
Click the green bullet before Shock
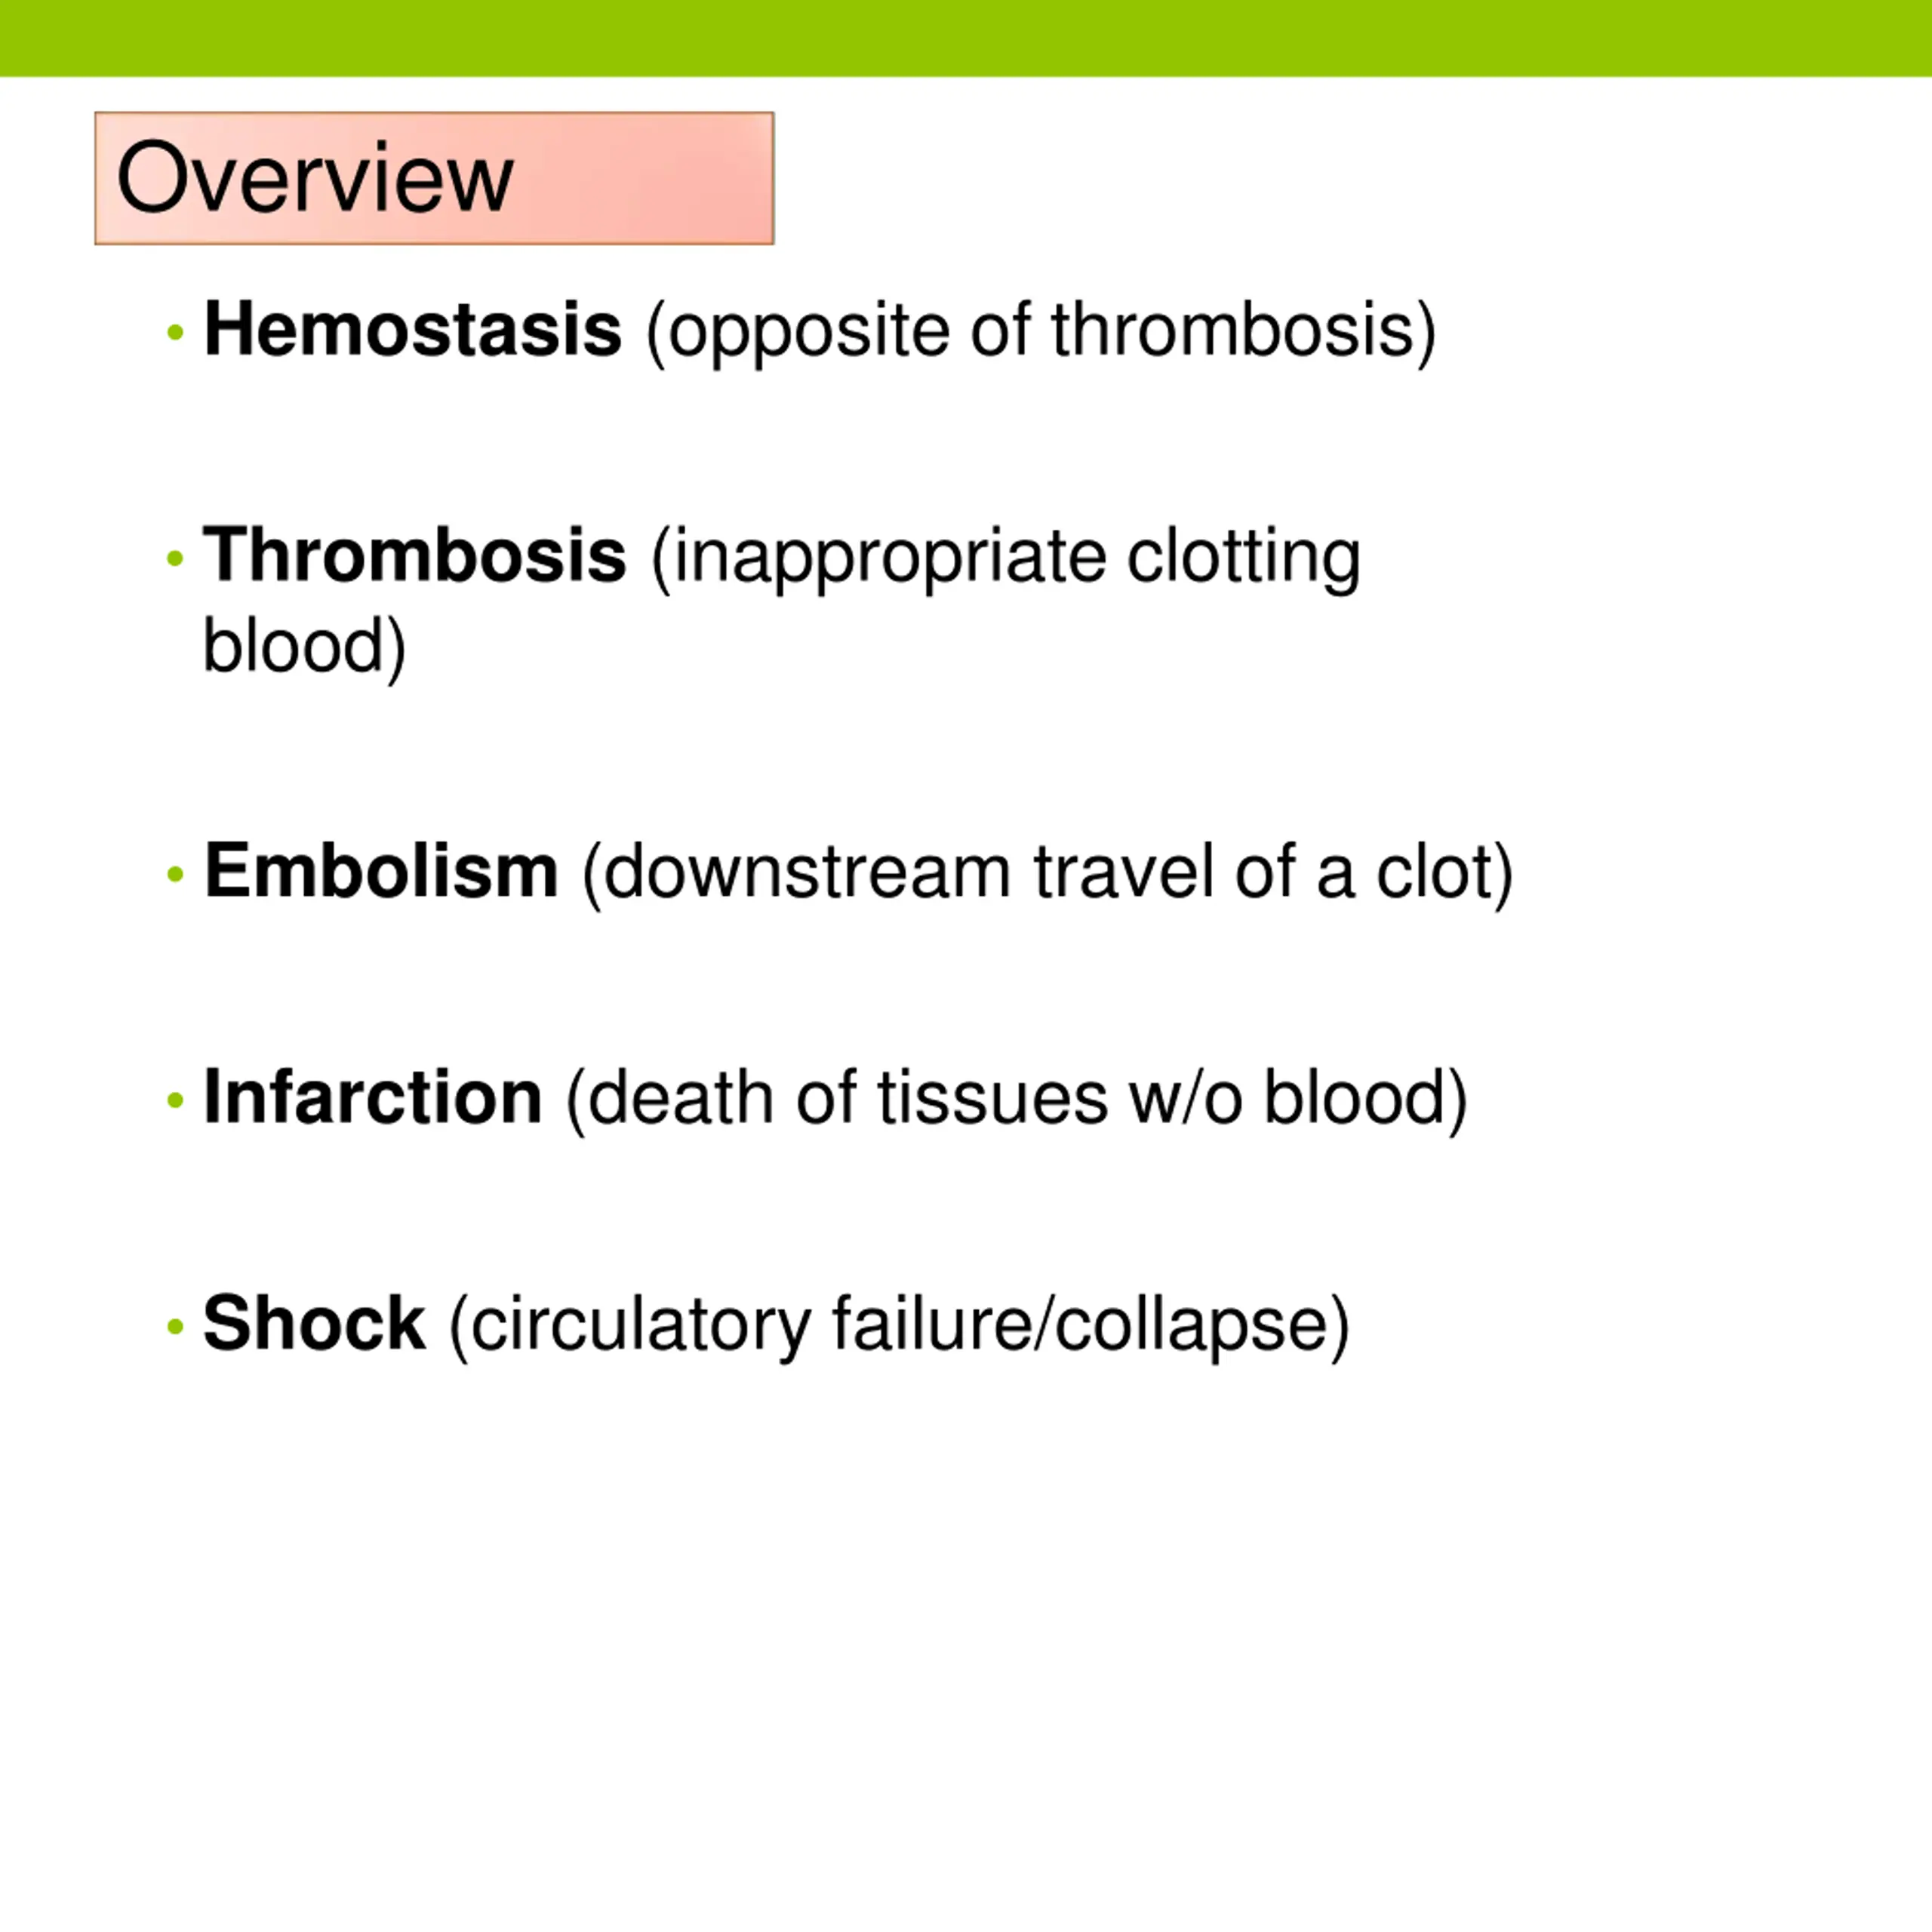[x=176, y=1326]
